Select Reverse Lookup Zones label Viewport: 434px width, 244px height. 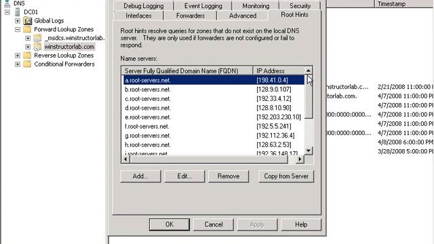(x=64, y=56)
